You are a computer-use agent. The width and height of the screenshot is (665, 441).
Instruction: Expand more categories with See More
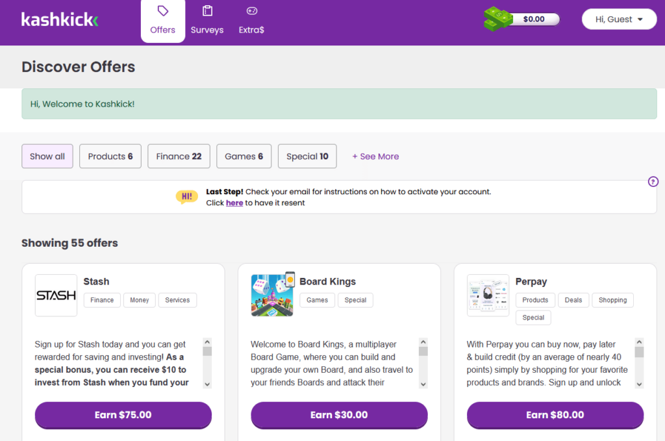[x=375, y=157]
